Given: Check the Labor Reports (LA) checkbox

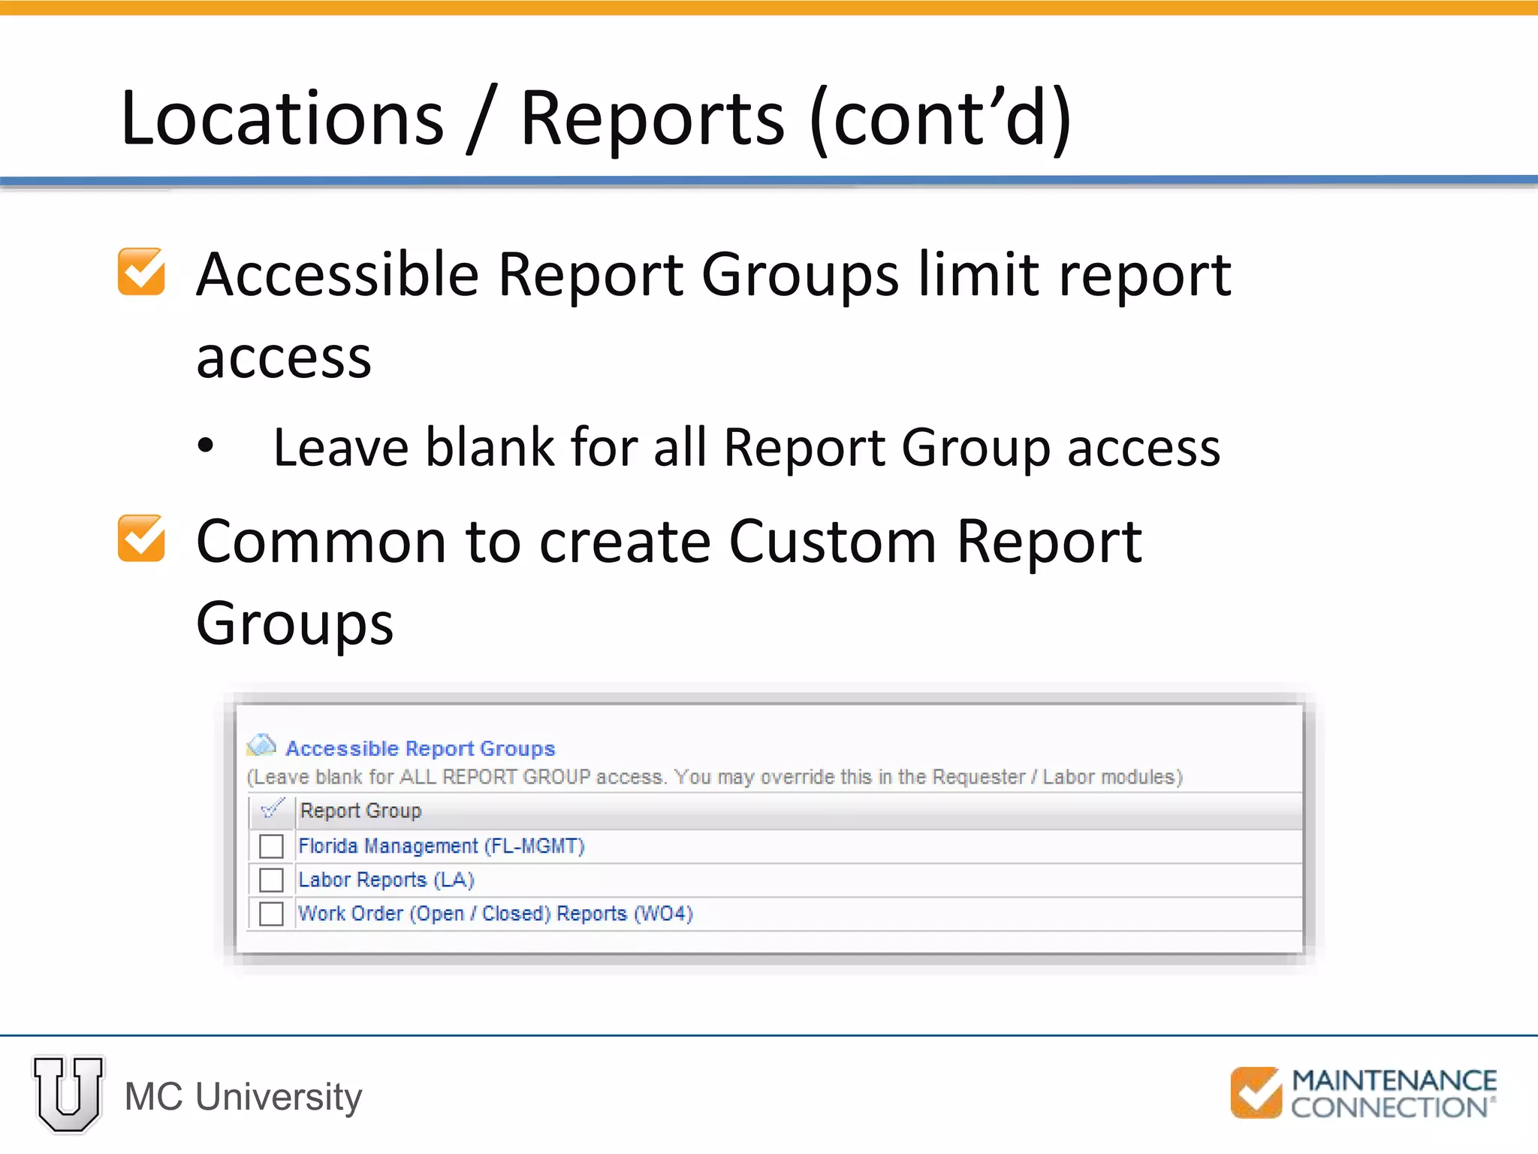Looking at the screenshot, I should [x=271, y=880].
